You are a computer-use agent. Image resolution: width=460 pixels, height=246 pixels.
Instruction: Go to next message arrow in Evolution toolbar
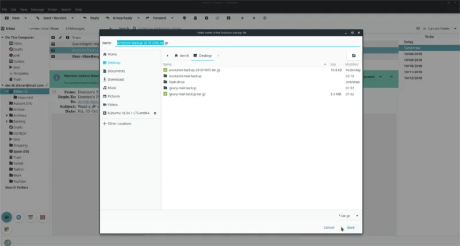click(254, 18)
